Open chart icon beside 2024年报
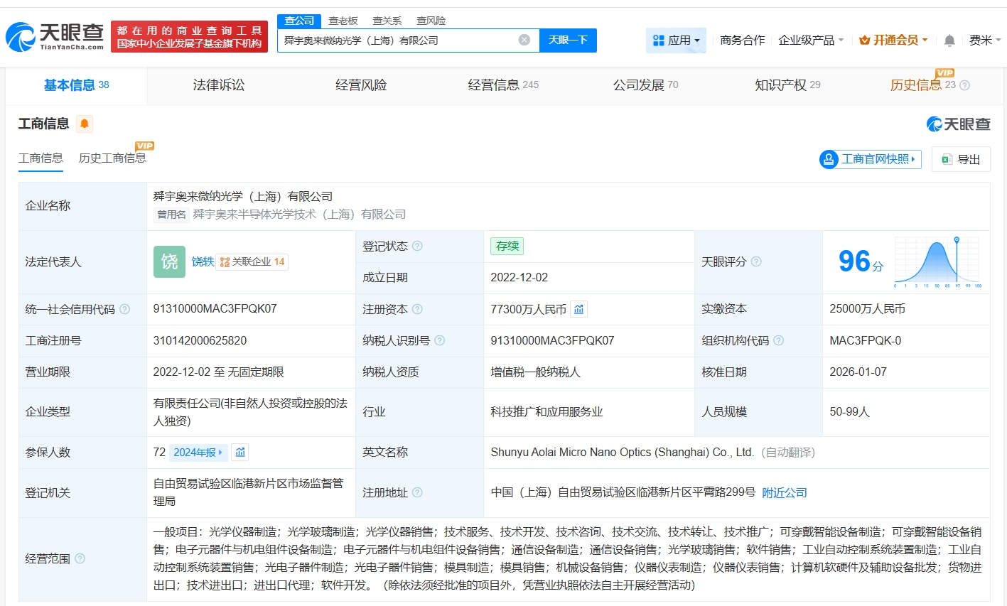 pos(240,453)
